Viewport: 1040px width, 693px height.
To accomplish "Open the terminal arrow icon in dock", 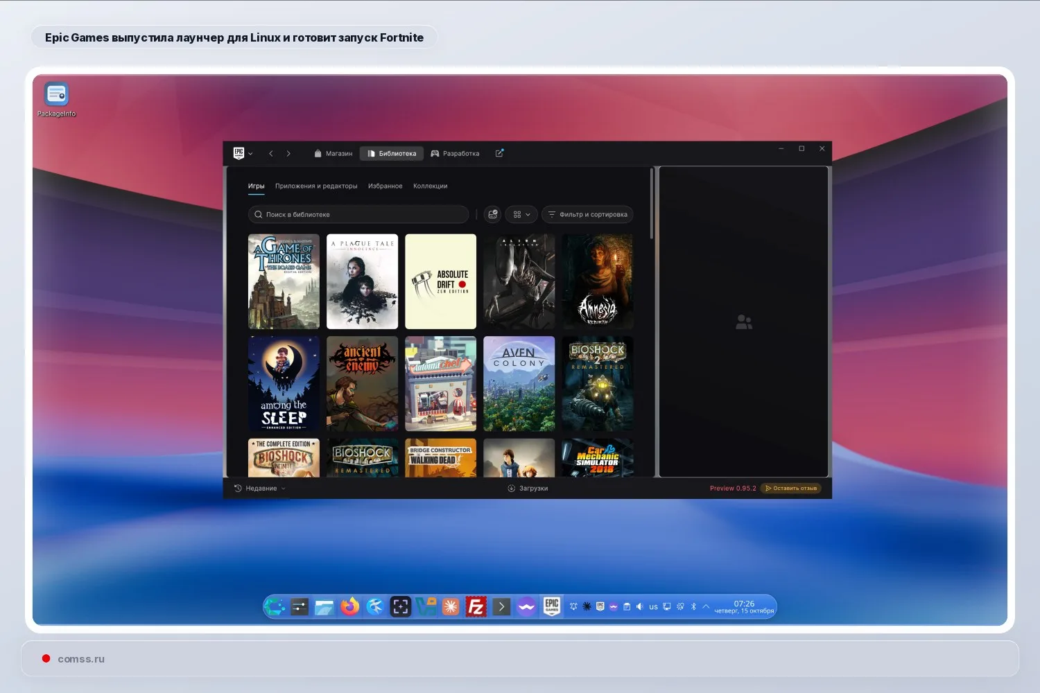I will [x=501, y=607].
